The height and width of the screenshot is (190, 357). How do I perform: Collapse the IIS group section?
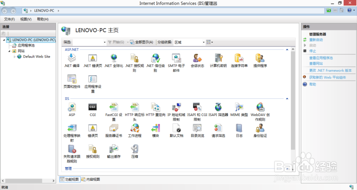coord(287,99)
